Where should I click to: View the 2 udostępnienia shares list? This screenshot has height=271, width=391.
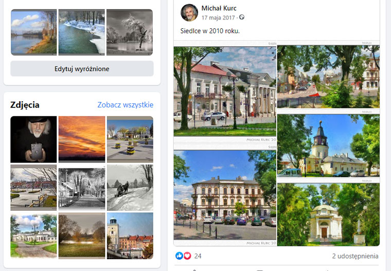click(x=355, y=256)
